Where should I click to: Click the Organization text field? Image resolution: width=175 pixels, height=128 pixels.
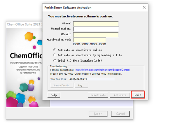tap(96, 29)
